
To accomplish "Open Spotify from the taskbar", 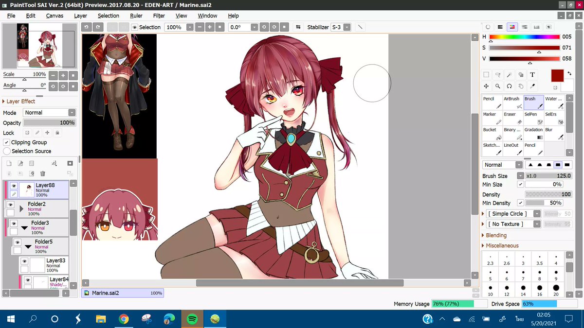I will tap(192, 319).
